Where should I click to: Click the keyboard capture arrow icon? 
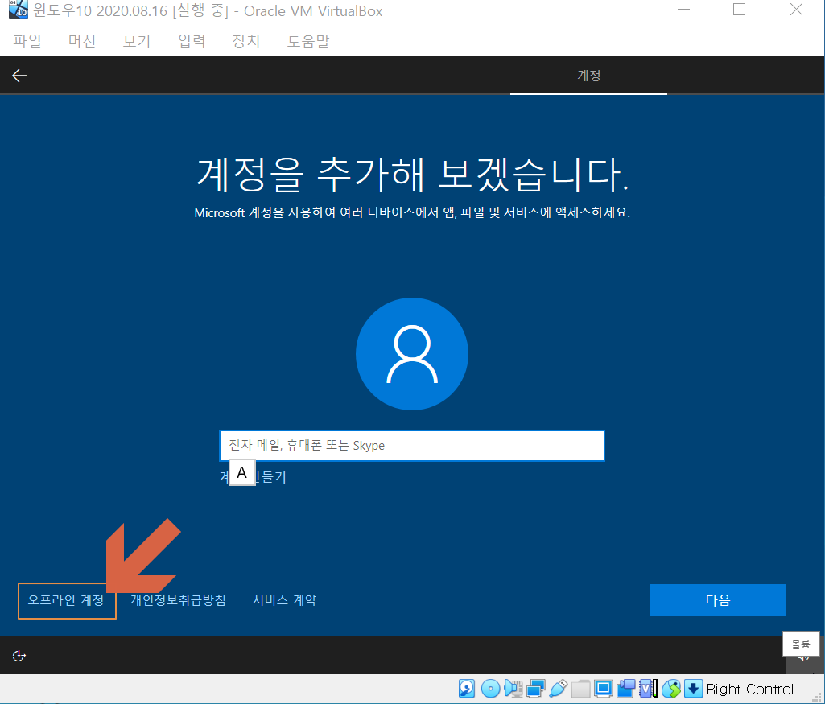pos(694,688)
